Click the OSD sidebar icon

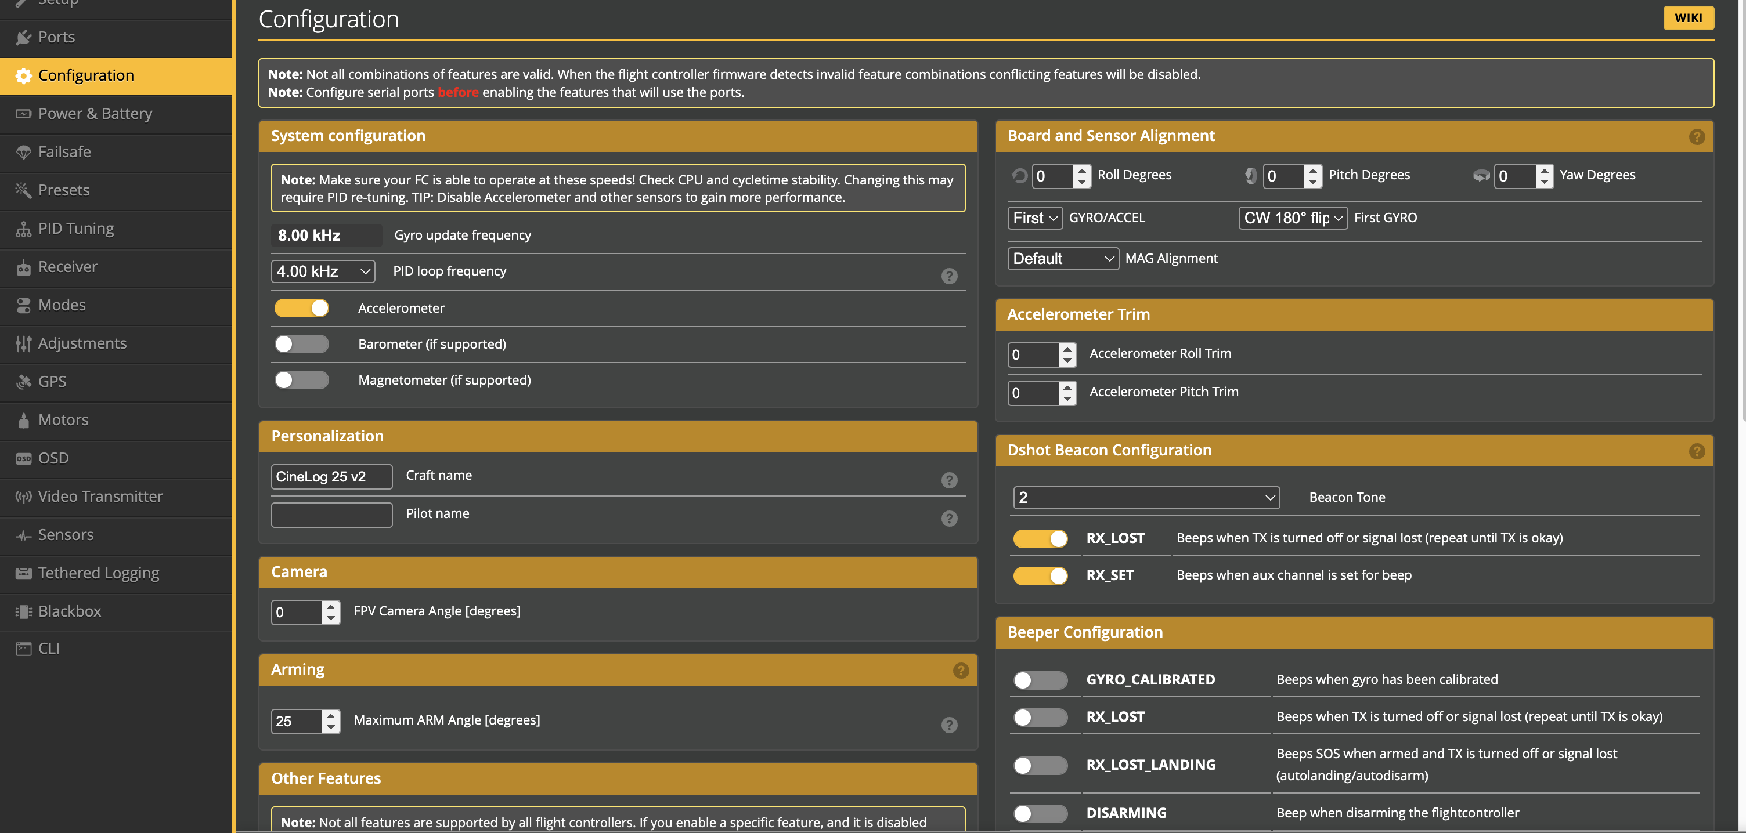pos(24,458)
